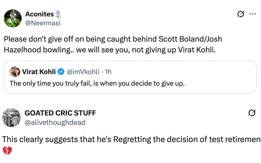Click the hyacinth emoji next to Aconites' name
The width and height of the screenshot is (261, 163).
pos(58,14)
